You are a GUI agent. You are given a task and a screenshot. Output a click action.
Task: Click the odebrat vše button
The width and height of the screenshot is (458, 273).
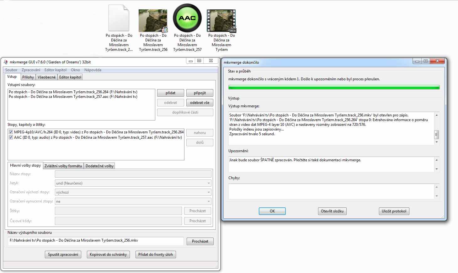[x=200, y=103]
